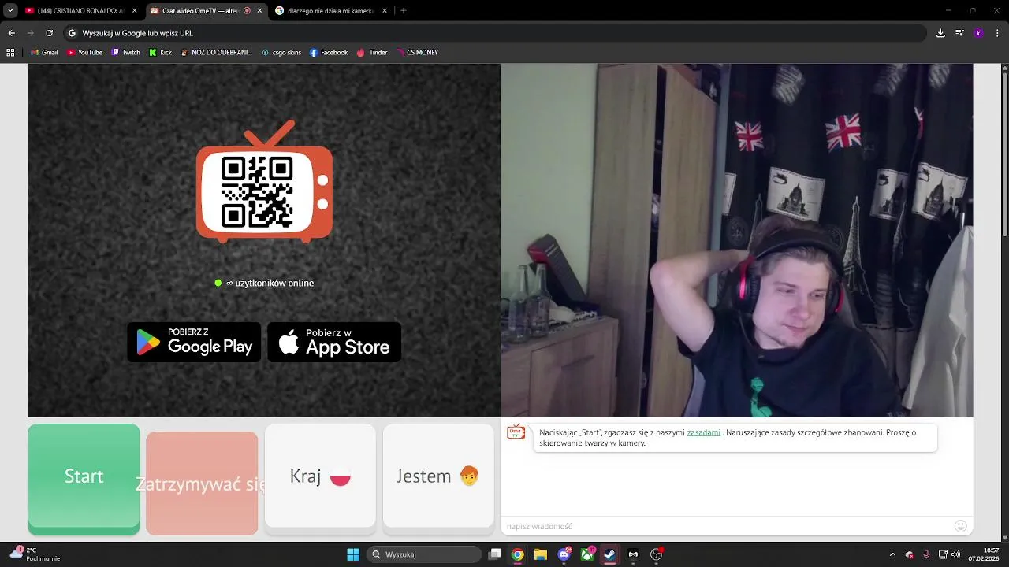Open the apps grid in bookmarks bar

(10, 53)
